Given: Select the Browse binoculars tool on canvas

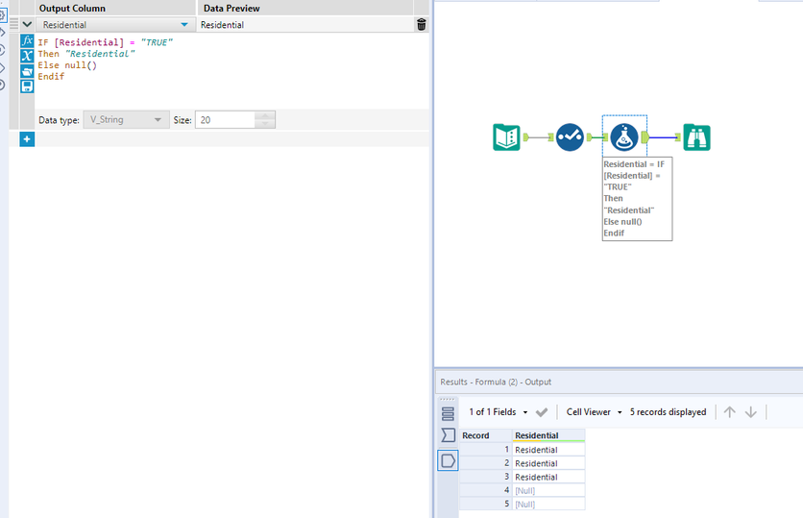Looking at the screenshot, I should point(696,137).
